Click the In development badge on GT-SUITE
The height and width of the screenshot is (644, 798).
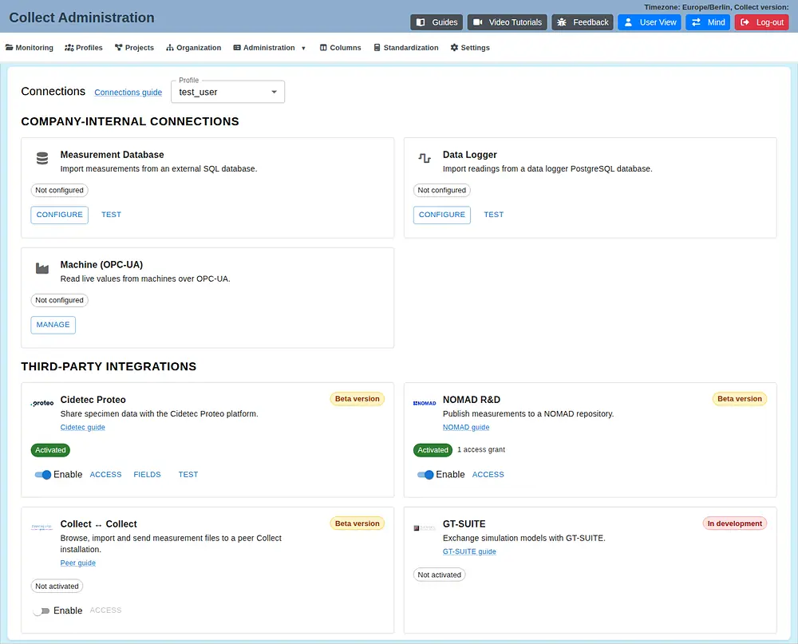coord(734,523)
